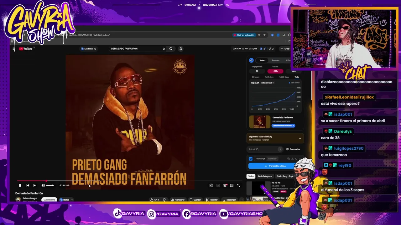Pause the video
Image resolution: width=401 pixels, height=225 pixels.
[x=20, y=186]
